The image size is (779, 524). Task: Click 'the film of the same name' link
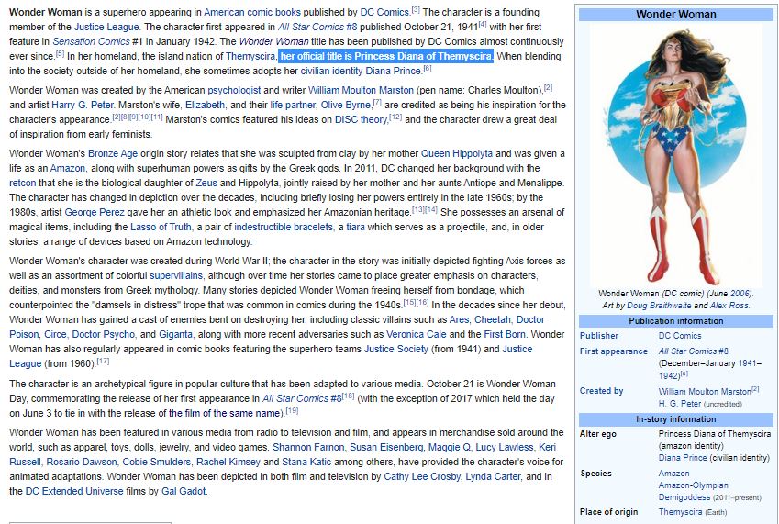point(225,413)
